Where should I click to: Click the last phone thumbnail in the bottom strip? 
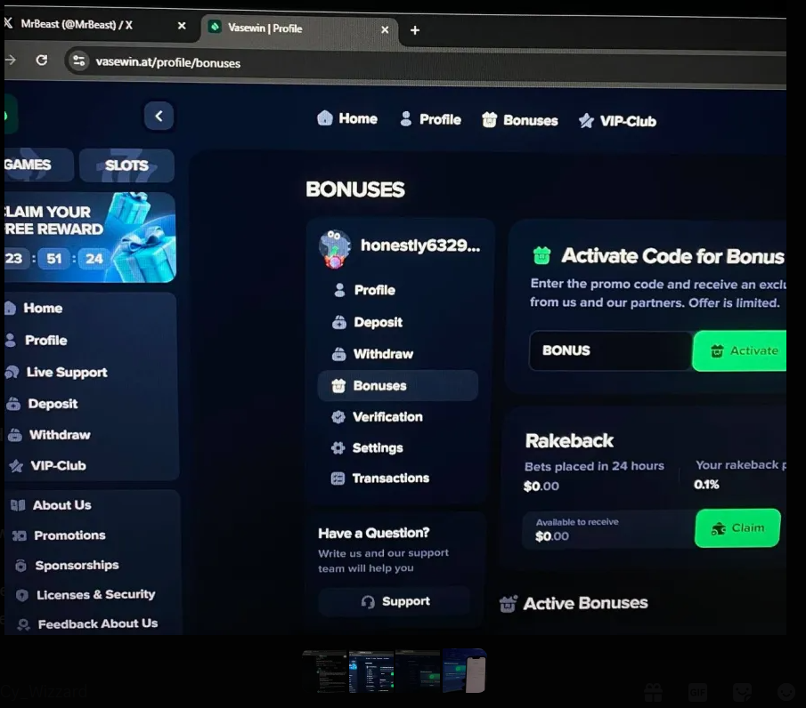[465, 671]
